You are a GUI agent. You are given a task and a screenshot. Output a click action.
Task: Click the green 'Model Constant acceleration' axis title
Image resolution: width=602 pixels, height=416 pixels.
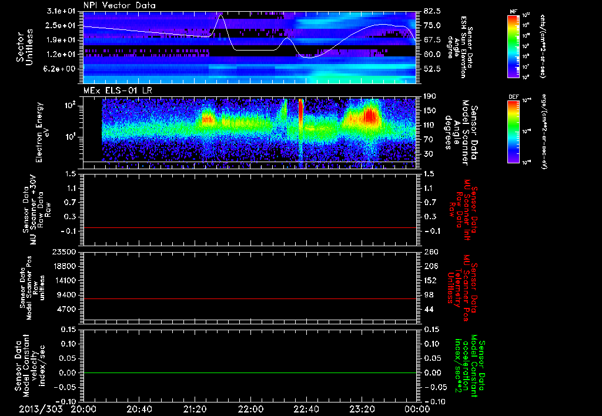(470, 367)
